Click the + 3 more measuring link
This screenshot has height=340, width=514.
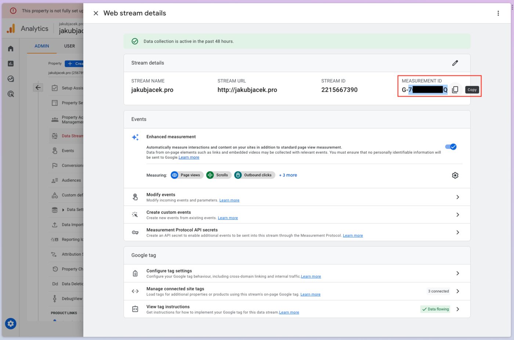(x=288, y=175)
